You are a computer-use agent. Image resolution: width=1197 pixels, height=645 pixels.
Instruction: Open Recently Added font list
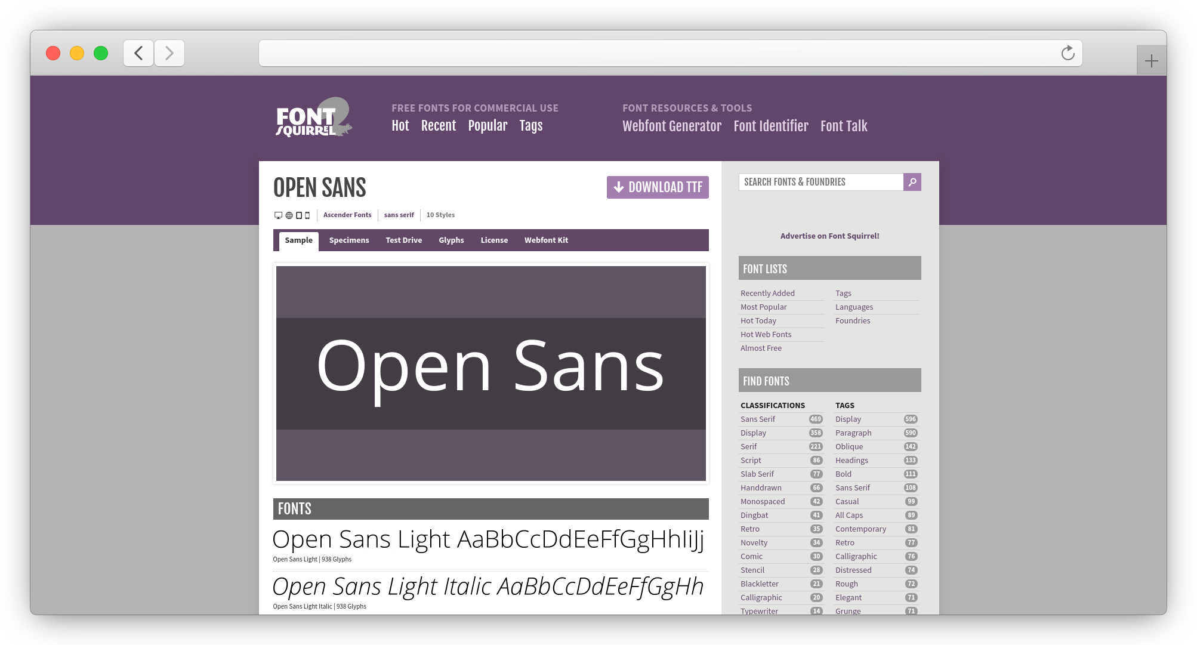pos(767,294)
